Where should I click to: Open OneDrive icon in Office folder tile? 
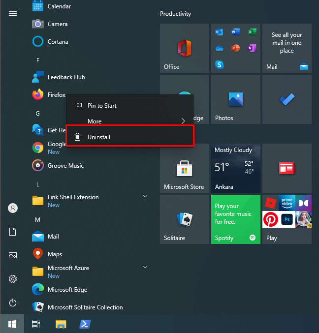coord(219,48)
